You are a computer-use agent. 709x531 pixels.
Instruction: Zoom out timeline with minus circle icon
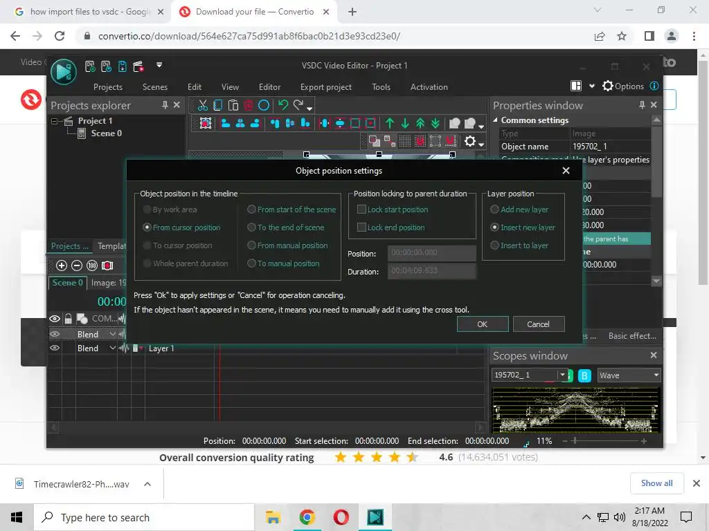[x=77, y=265]
